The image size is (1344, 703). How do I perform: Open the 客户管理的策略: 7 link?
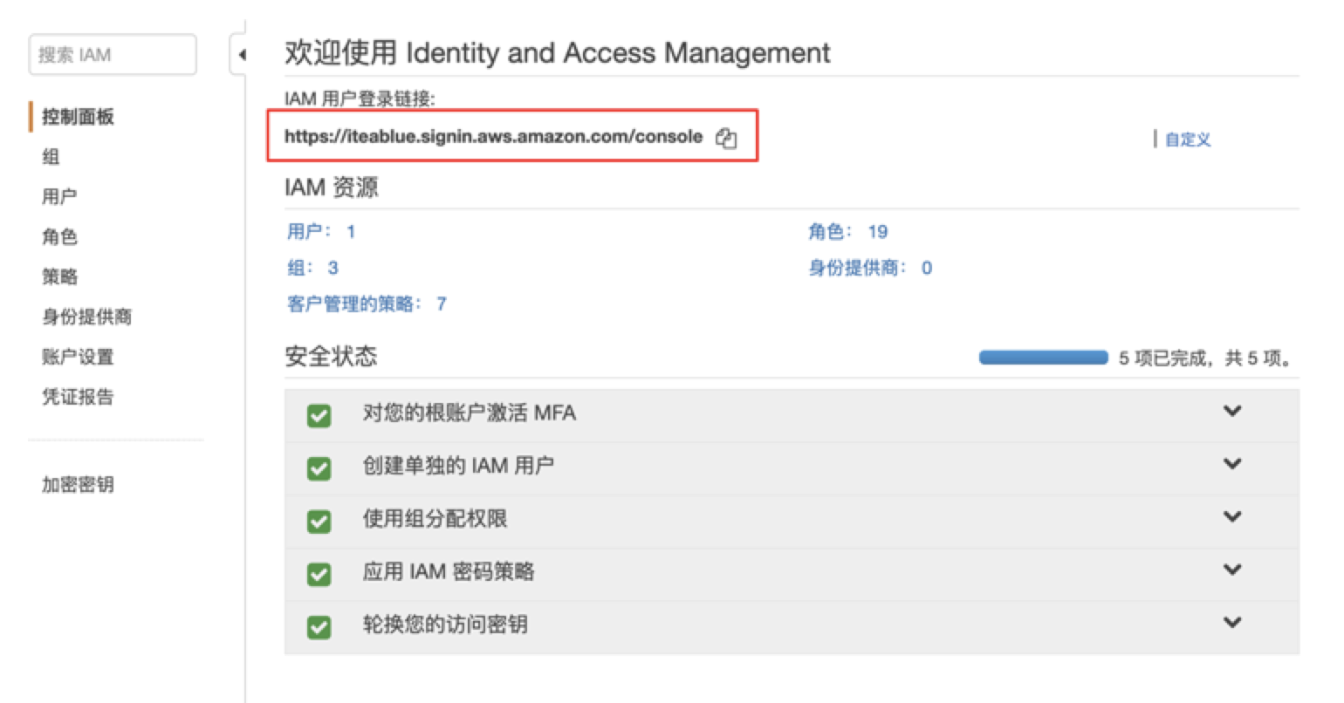tap(367, 304)
